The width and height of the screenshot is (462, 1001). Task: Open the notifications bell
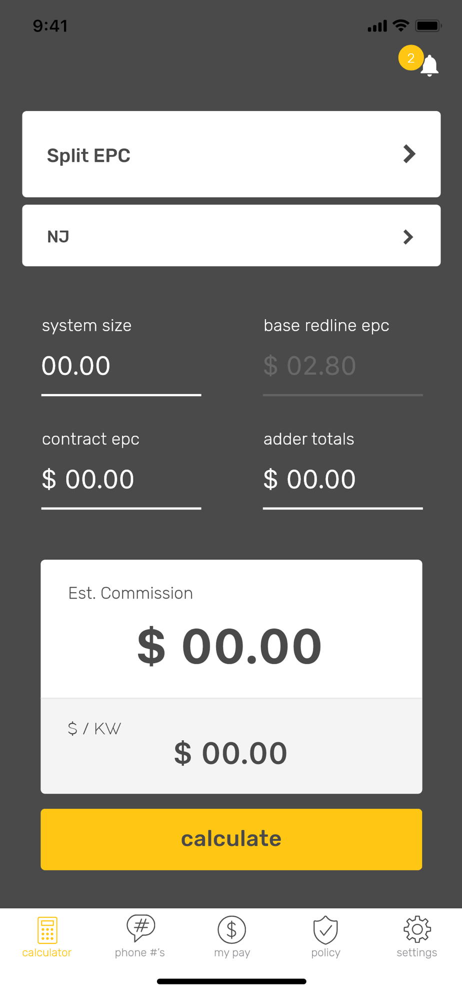pyautogui.click(x=430, y=66)
